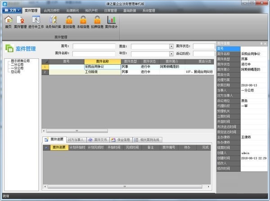This screenshot has width=270, height=201.
Task: Click the 案号 search input field
Action: 94,46
